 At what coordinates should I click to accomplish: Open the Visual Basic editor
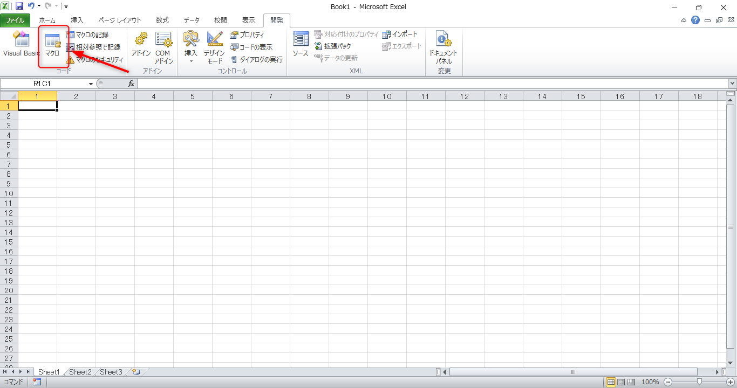[x=21, y=44]
